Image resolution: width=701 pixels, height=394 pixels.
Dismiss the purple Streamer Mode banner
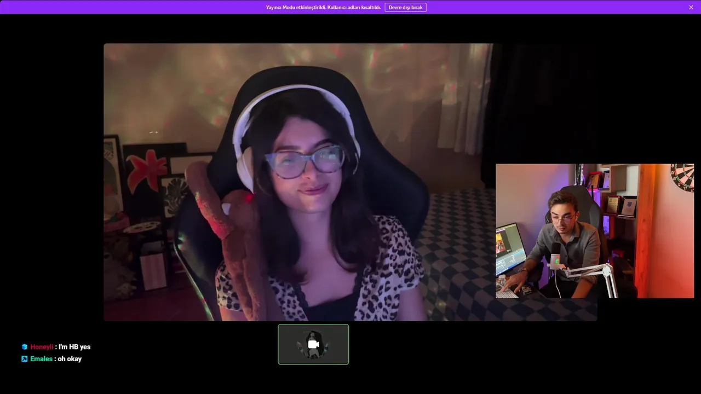click(691, 7)
